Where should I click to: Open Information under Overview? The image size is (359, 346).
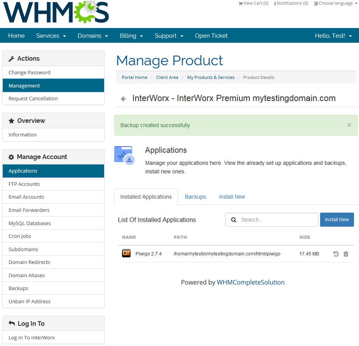[53, 135]
